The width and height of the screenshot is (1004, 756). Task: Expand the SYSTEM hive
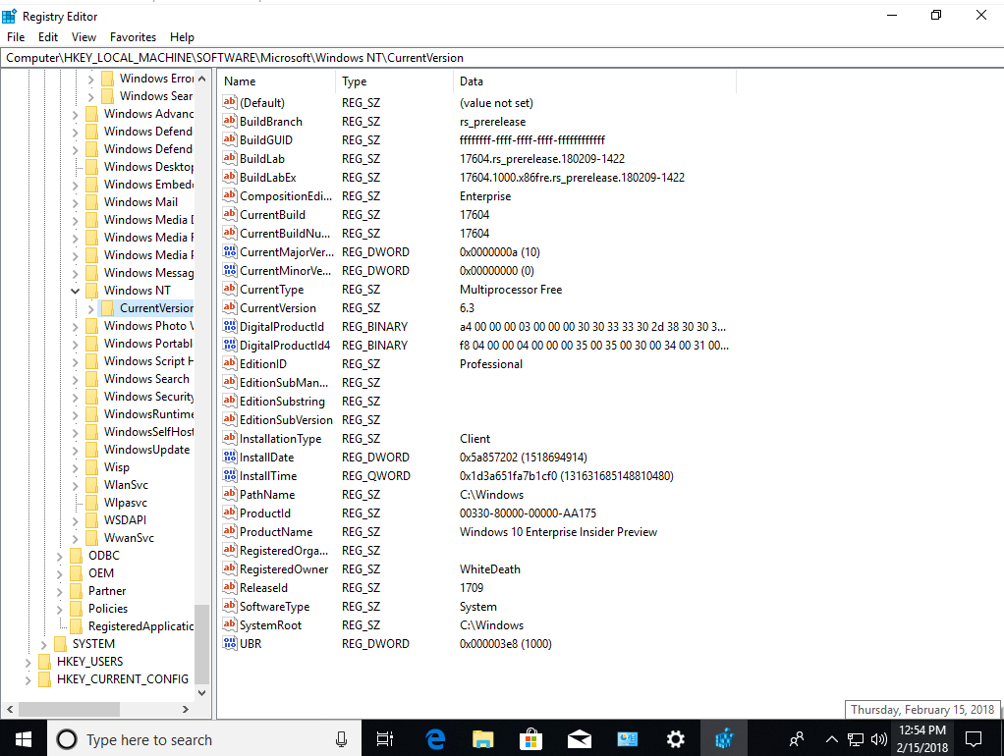43,644
